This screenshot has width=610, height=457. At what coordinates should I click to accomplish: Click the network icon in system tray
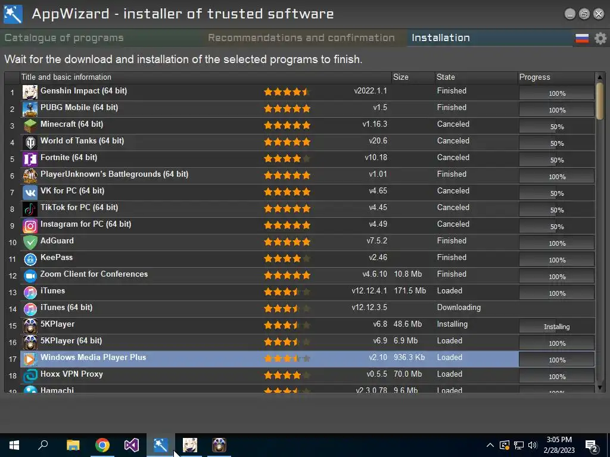pyautogui.click(x=519, y=445)
